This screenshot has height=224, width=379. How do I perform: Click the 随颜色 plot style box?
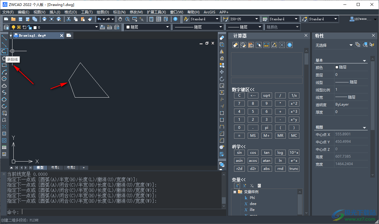click(283, 27)
